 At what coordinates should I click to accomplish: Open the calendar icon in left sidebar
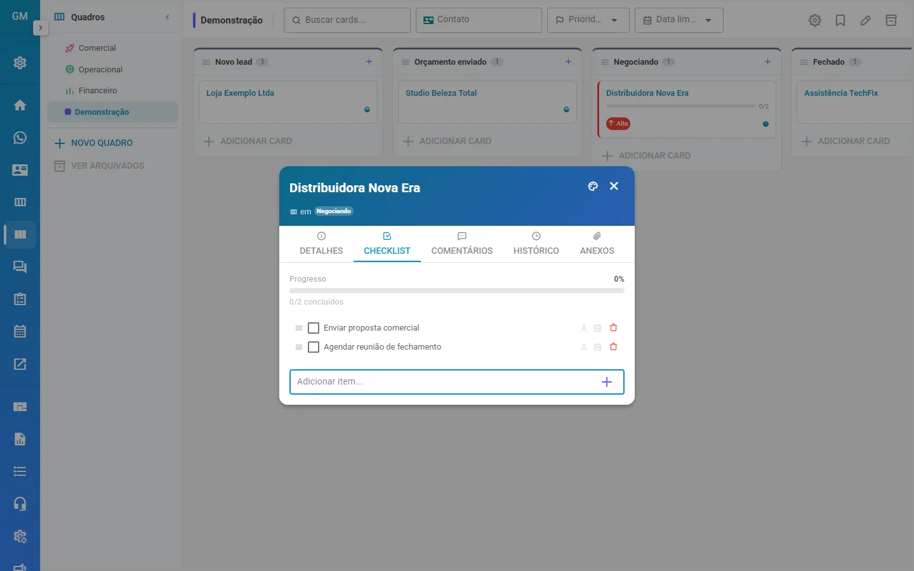[20, 331]
